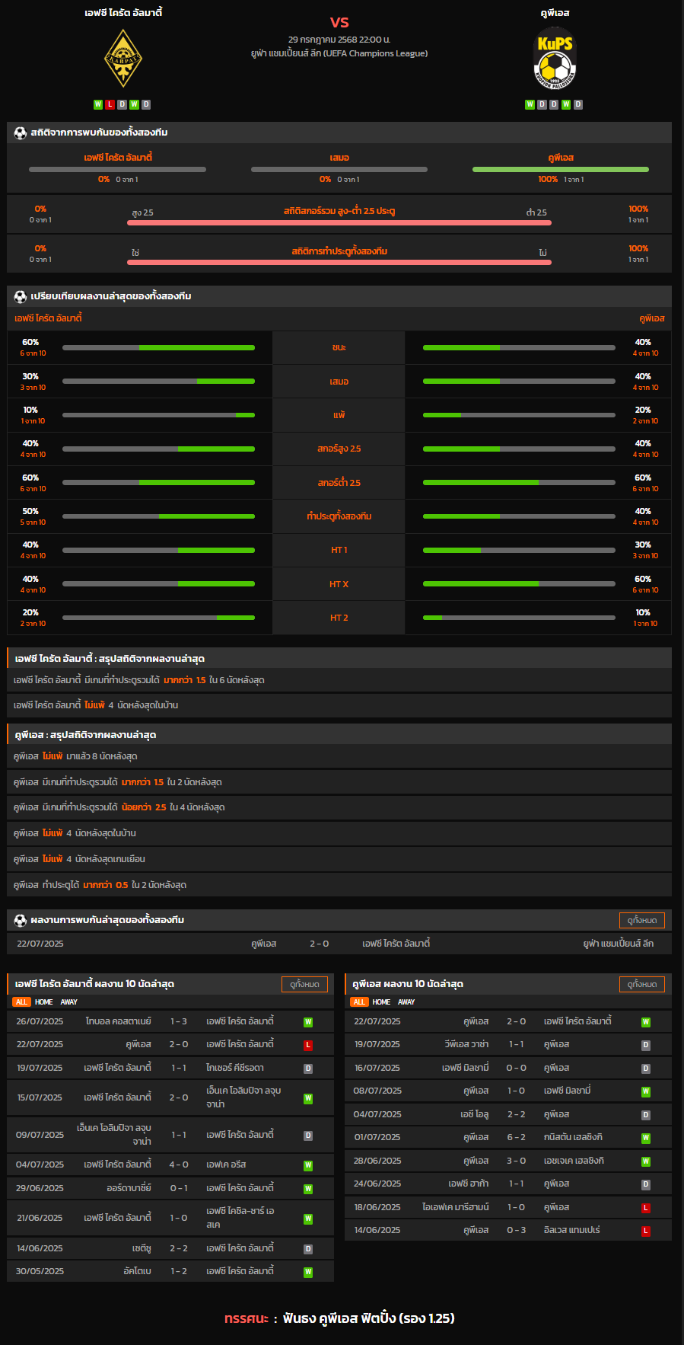
Task: Click Kairat's 60% win progress bar
Action: (158, 347)
